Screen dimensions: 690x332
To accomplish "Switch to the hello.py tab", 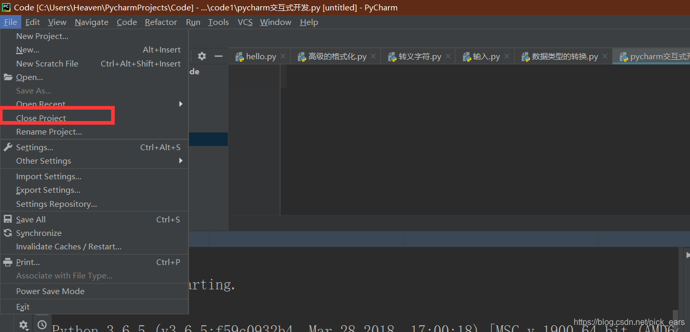I will point(261,57).
